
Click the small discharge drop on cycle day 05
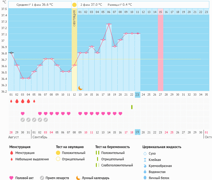click(34, 101)
